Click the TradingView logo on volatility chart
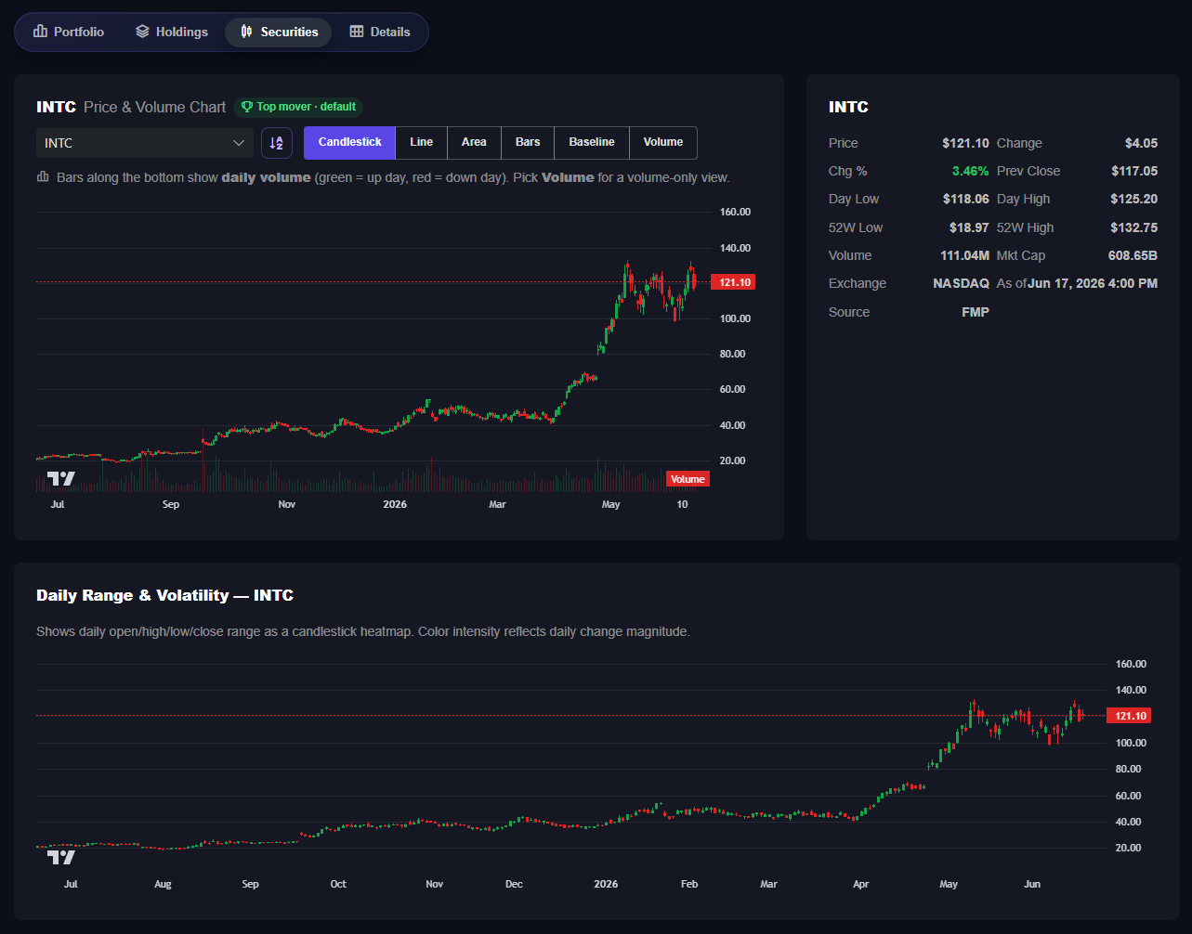 tap(61, 857)
